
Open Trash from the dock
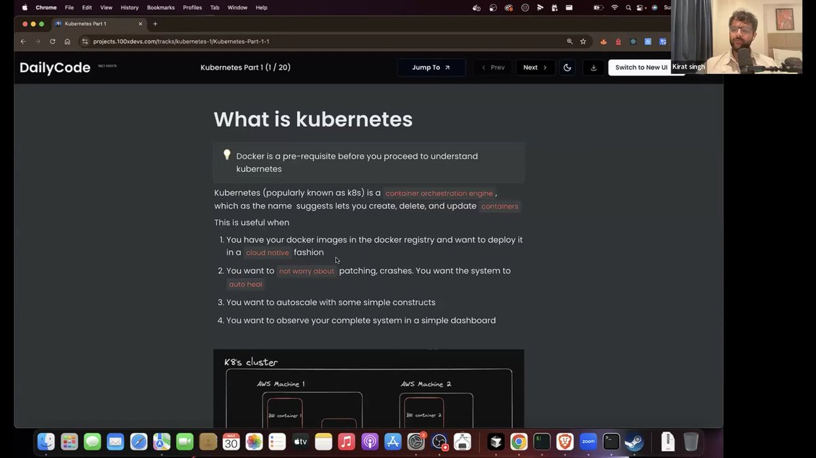[x=691, y=442]
